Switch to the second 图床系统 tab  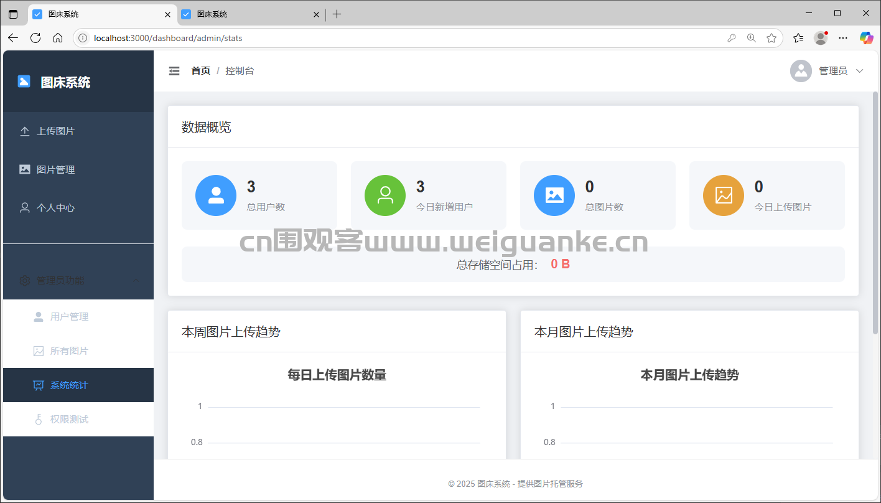point(251,14)
